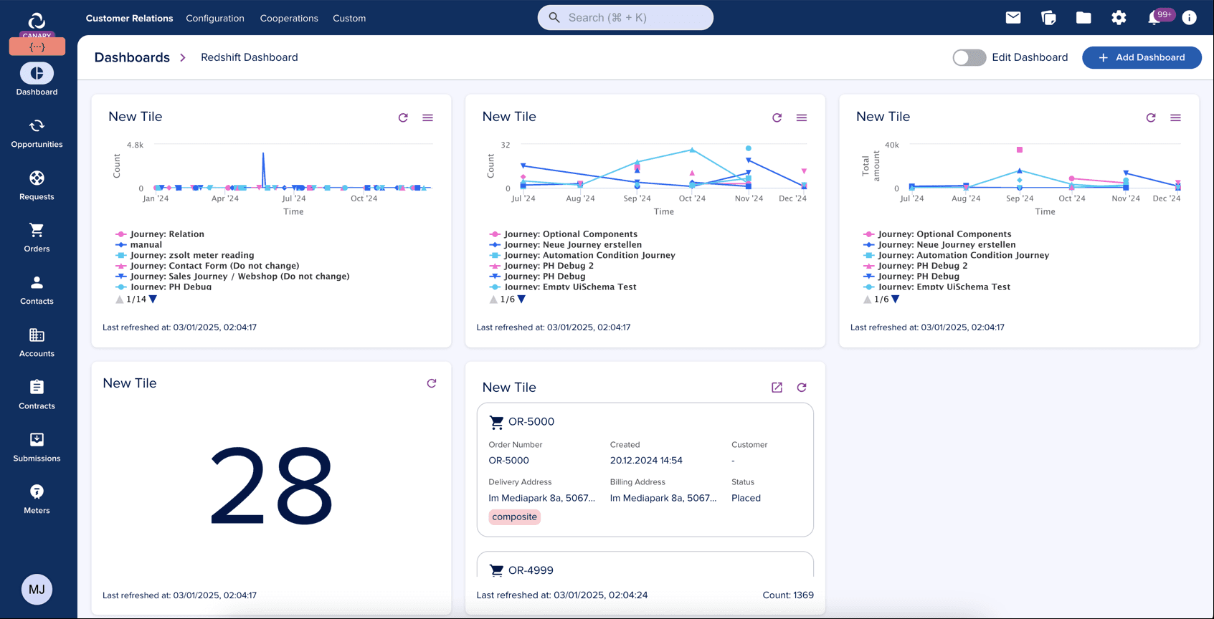This screenshot has width=1214, height=619.
Task: Next legend page in Count Jul '24 tile
Action: tap(521, 299)
